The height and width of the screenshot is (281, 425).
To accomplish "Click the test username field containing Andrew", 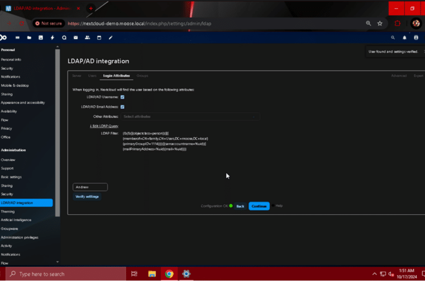I will [x=90, y=187].
